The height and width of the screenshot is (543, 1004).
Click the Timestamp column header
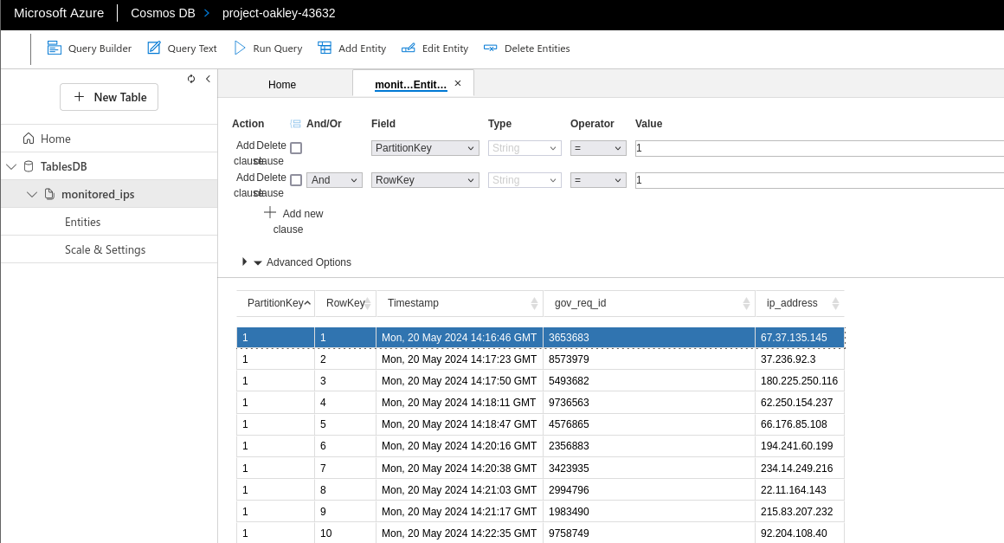point(459,303)
